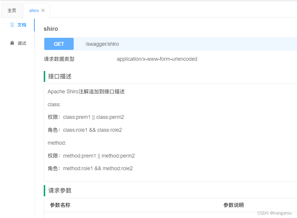Click the 参数说明 column header

tap(234, 205)
